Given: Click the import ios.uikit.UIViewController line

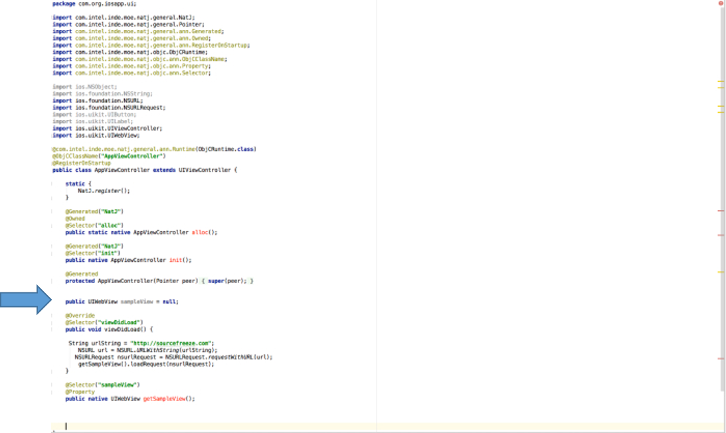Looking at the screenshot, I should [x=108, y=129].
